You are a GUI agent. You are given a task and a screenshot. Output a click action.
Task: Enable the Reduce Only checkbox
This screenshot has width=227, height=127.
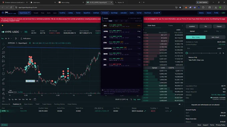(187, 58)
